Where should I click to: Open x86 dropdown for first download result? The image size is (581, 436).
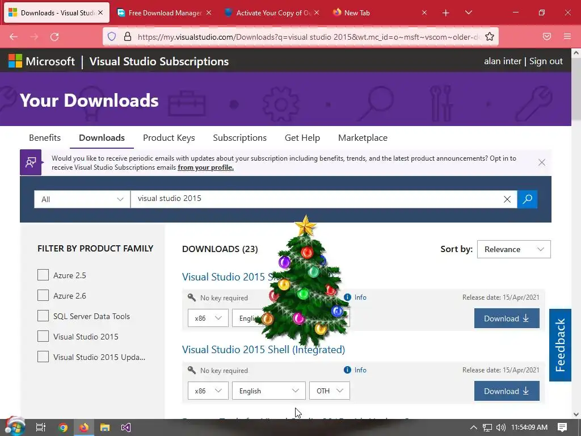(x=208, y=318)
